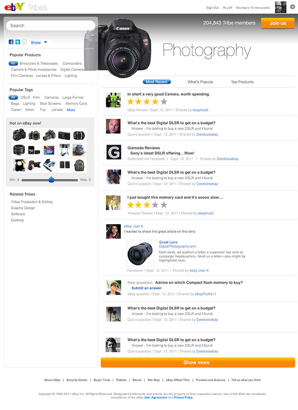This screenshot has height=410, width=298.
Task: Open the ebaytrue2 profile link
Action: (x=201, y=110)
